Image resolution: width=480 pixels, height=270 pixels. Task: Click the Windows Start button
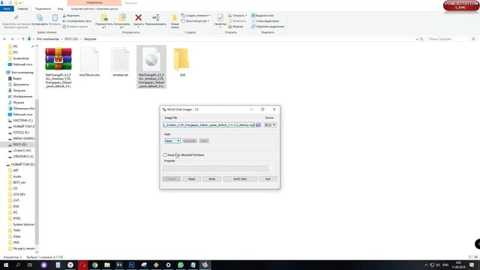pos(6,265)
